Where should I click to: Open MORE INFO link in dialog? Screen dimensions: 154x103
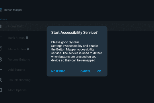point(58,71)
